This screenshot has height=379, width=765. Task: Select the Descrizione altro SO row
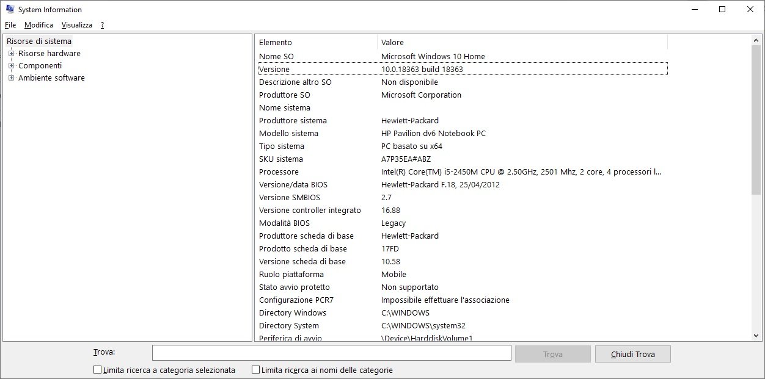[x=463, y=82]
